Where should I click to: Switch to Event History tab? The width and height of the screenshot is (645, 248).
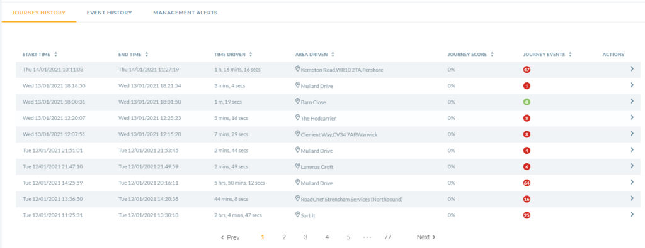coord(110,13)
